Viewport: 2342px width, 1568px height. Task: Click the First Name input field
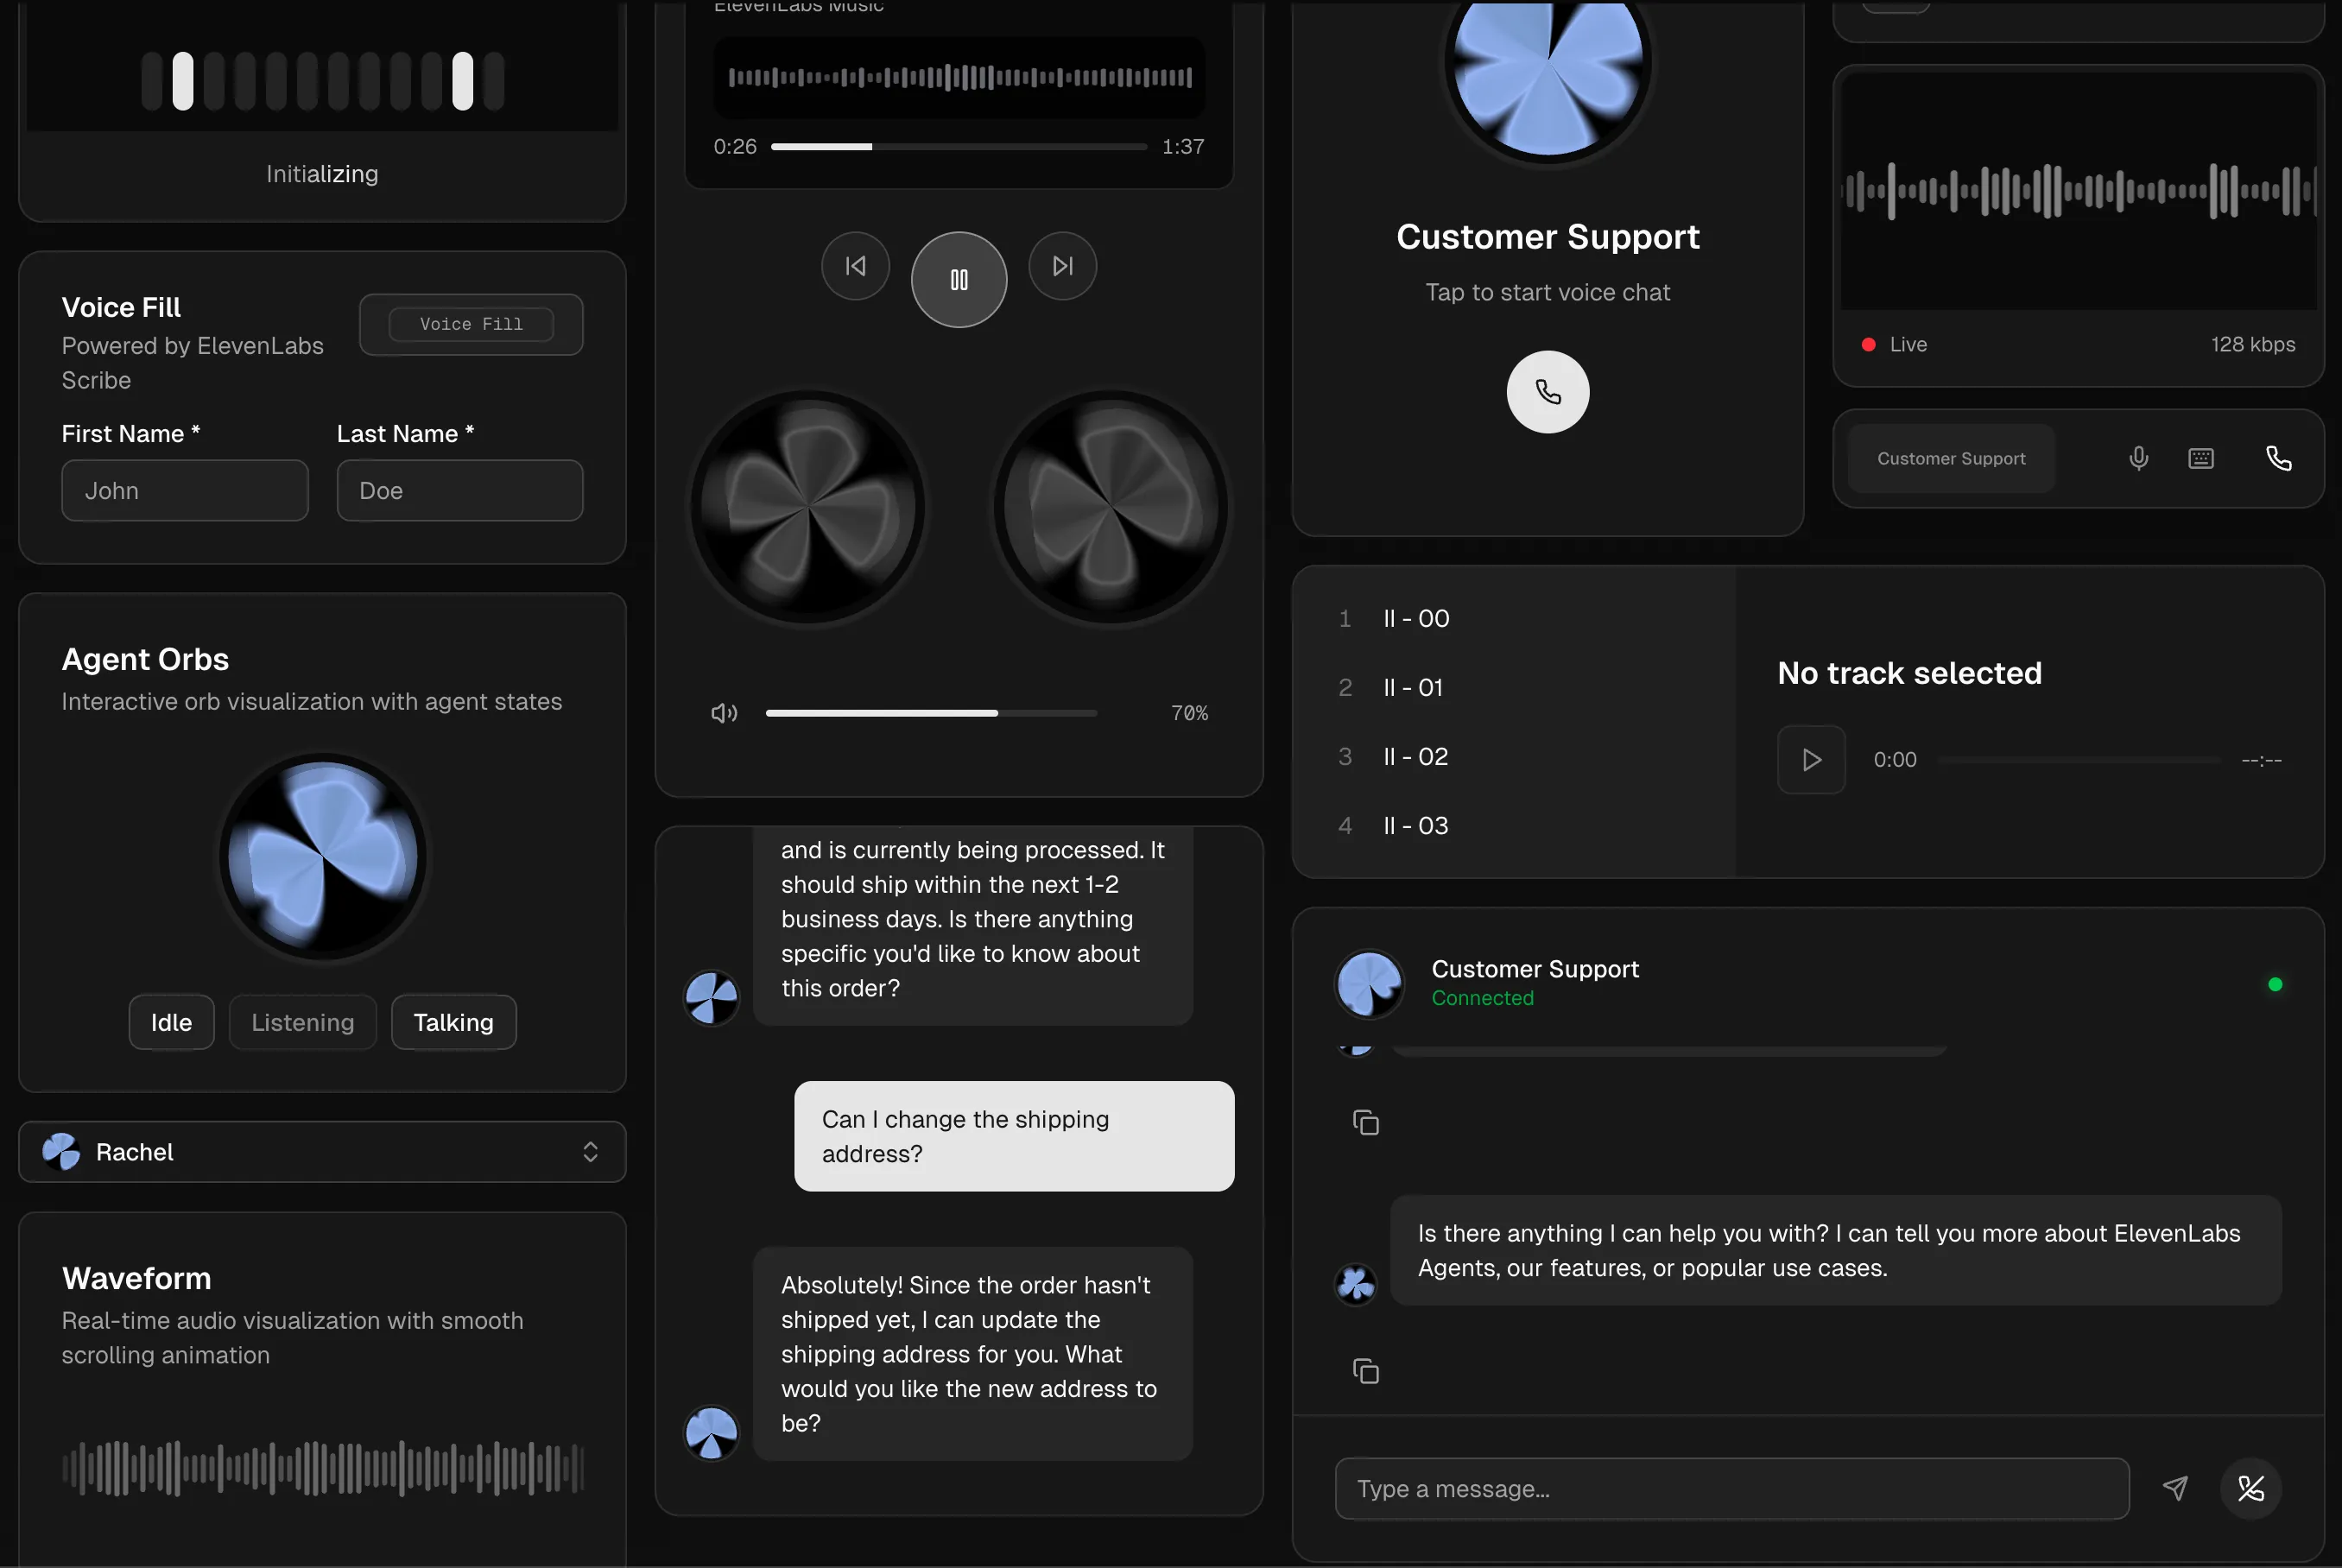coord(184,491)
